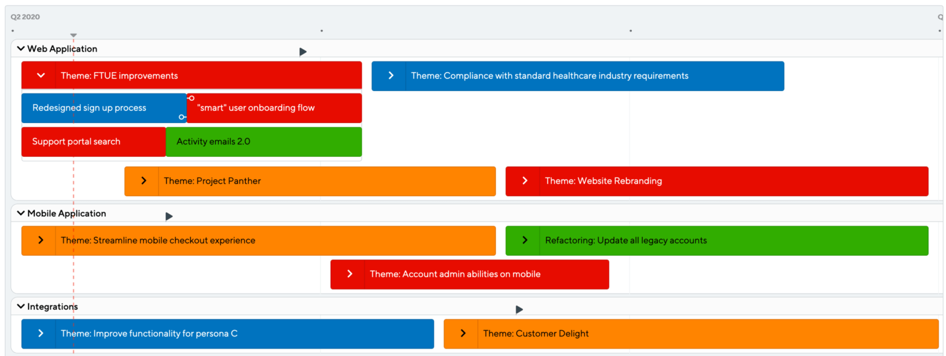This screenshot has width=946, height=356.
Task: Collapse the Web Application section
Action: click(20, 49)
